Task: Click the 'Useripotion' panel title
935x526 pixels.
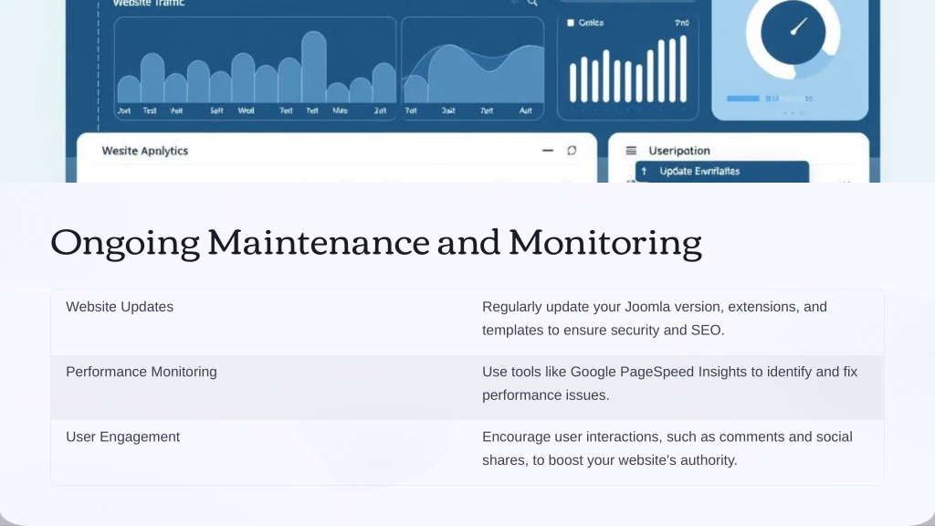Action: point(679,151)
